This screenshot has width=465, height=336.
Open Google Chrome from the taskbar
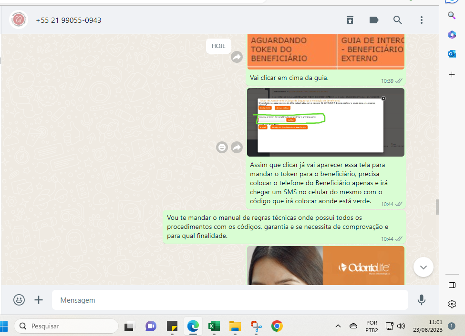tap(277, 326)
